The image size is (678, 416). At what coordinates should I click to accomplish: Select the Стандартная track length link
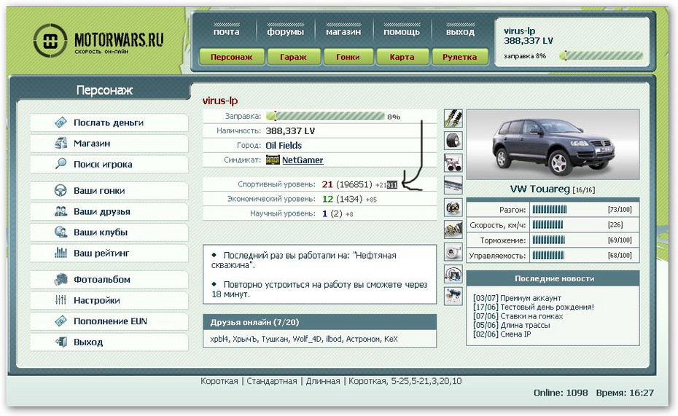coord(271,381)
